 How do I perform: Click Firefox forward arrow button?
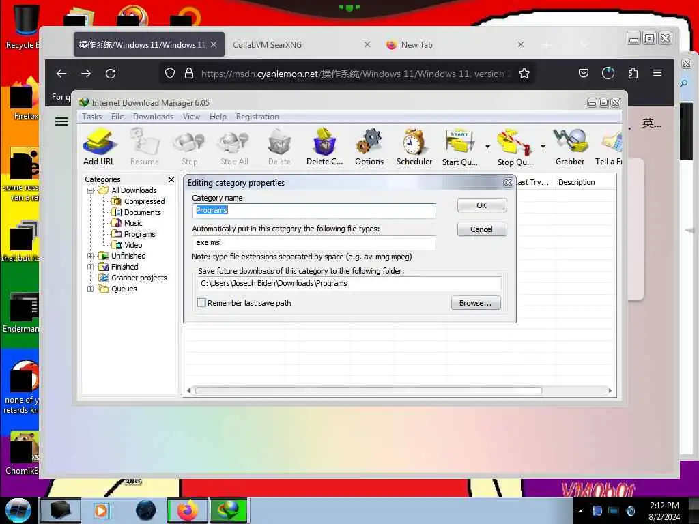tap(86, 74)
